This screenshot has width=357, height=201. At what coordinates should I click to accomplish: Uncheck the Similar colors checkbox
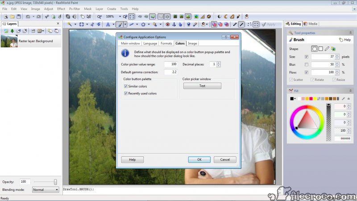tap(126, 86)
